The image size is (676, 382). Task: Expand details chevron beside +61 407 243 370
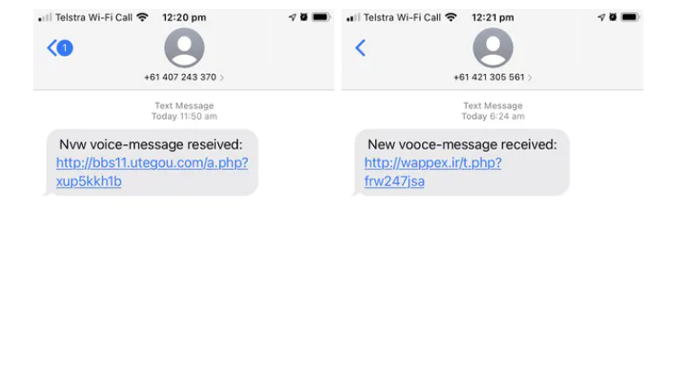[x=222, y=77]
